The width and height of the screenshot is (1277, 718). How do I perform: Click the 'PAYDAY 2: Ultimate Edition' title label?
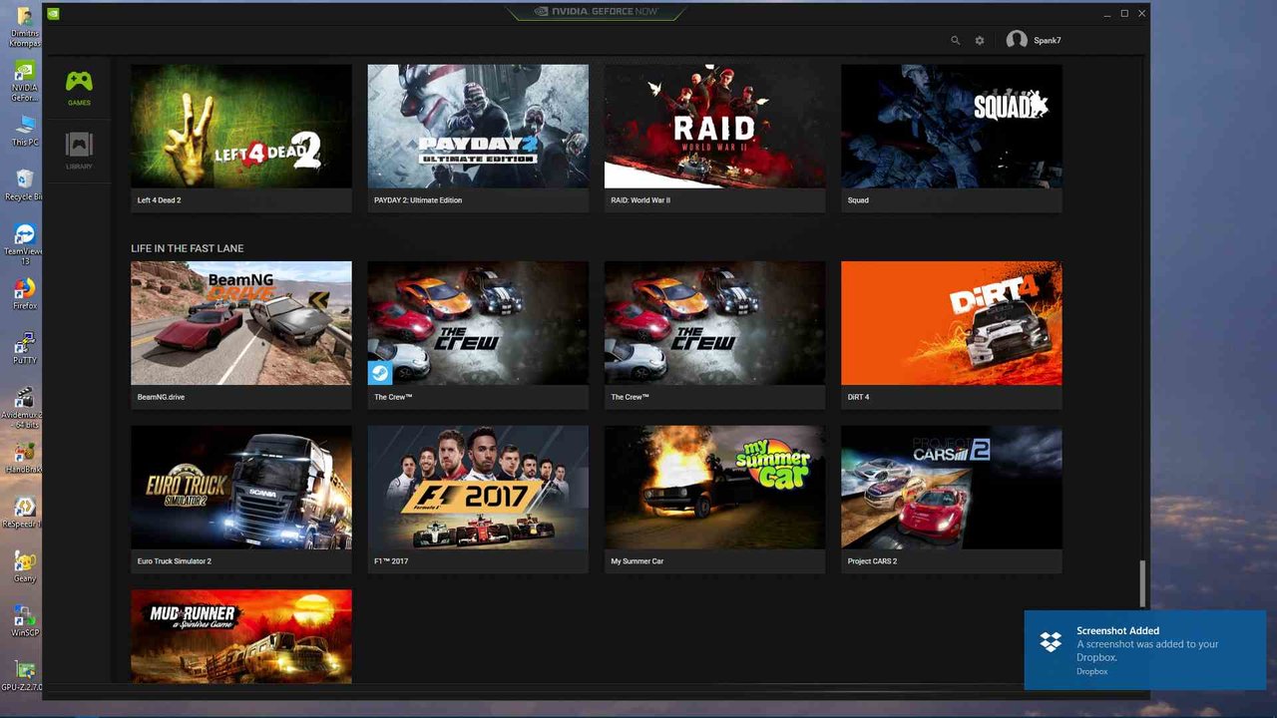tap(418, 200)
